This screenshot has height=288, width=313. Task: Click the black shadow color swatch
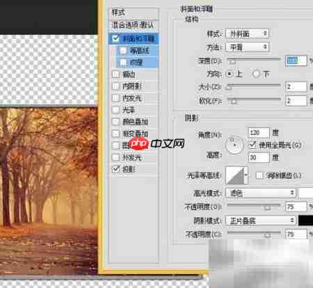pos(306,221)
